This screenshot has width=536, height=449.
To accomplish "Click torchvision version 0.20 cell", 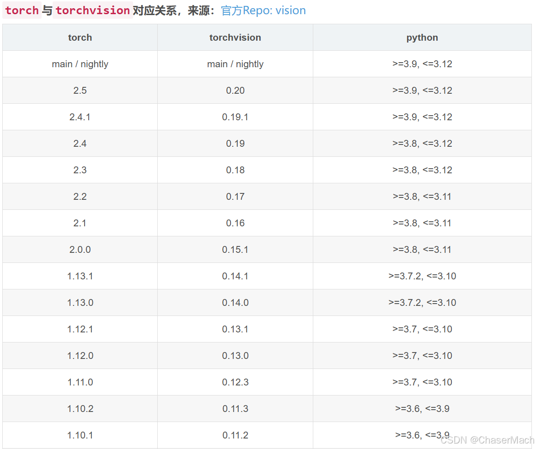I will [235, 91].
